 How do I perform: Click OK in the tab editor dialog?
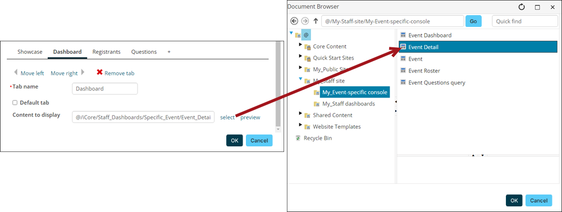pos(235,140)
